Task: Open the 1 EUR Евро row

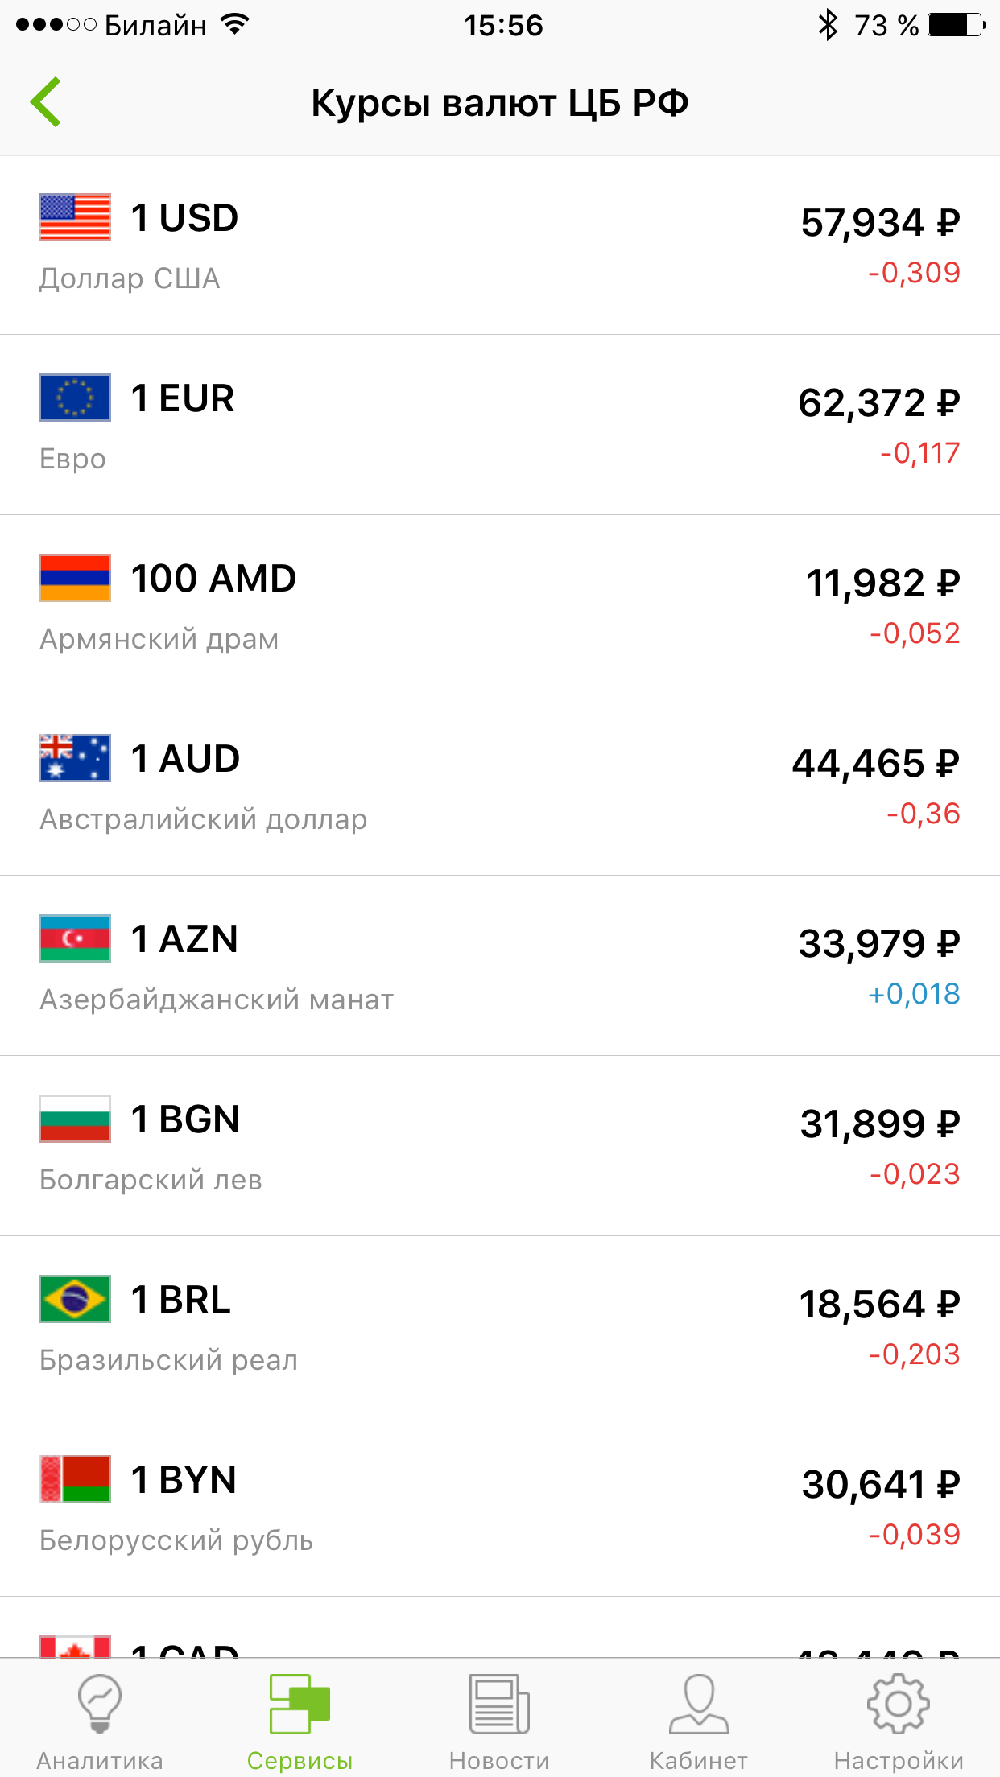Action: point(499,425)
